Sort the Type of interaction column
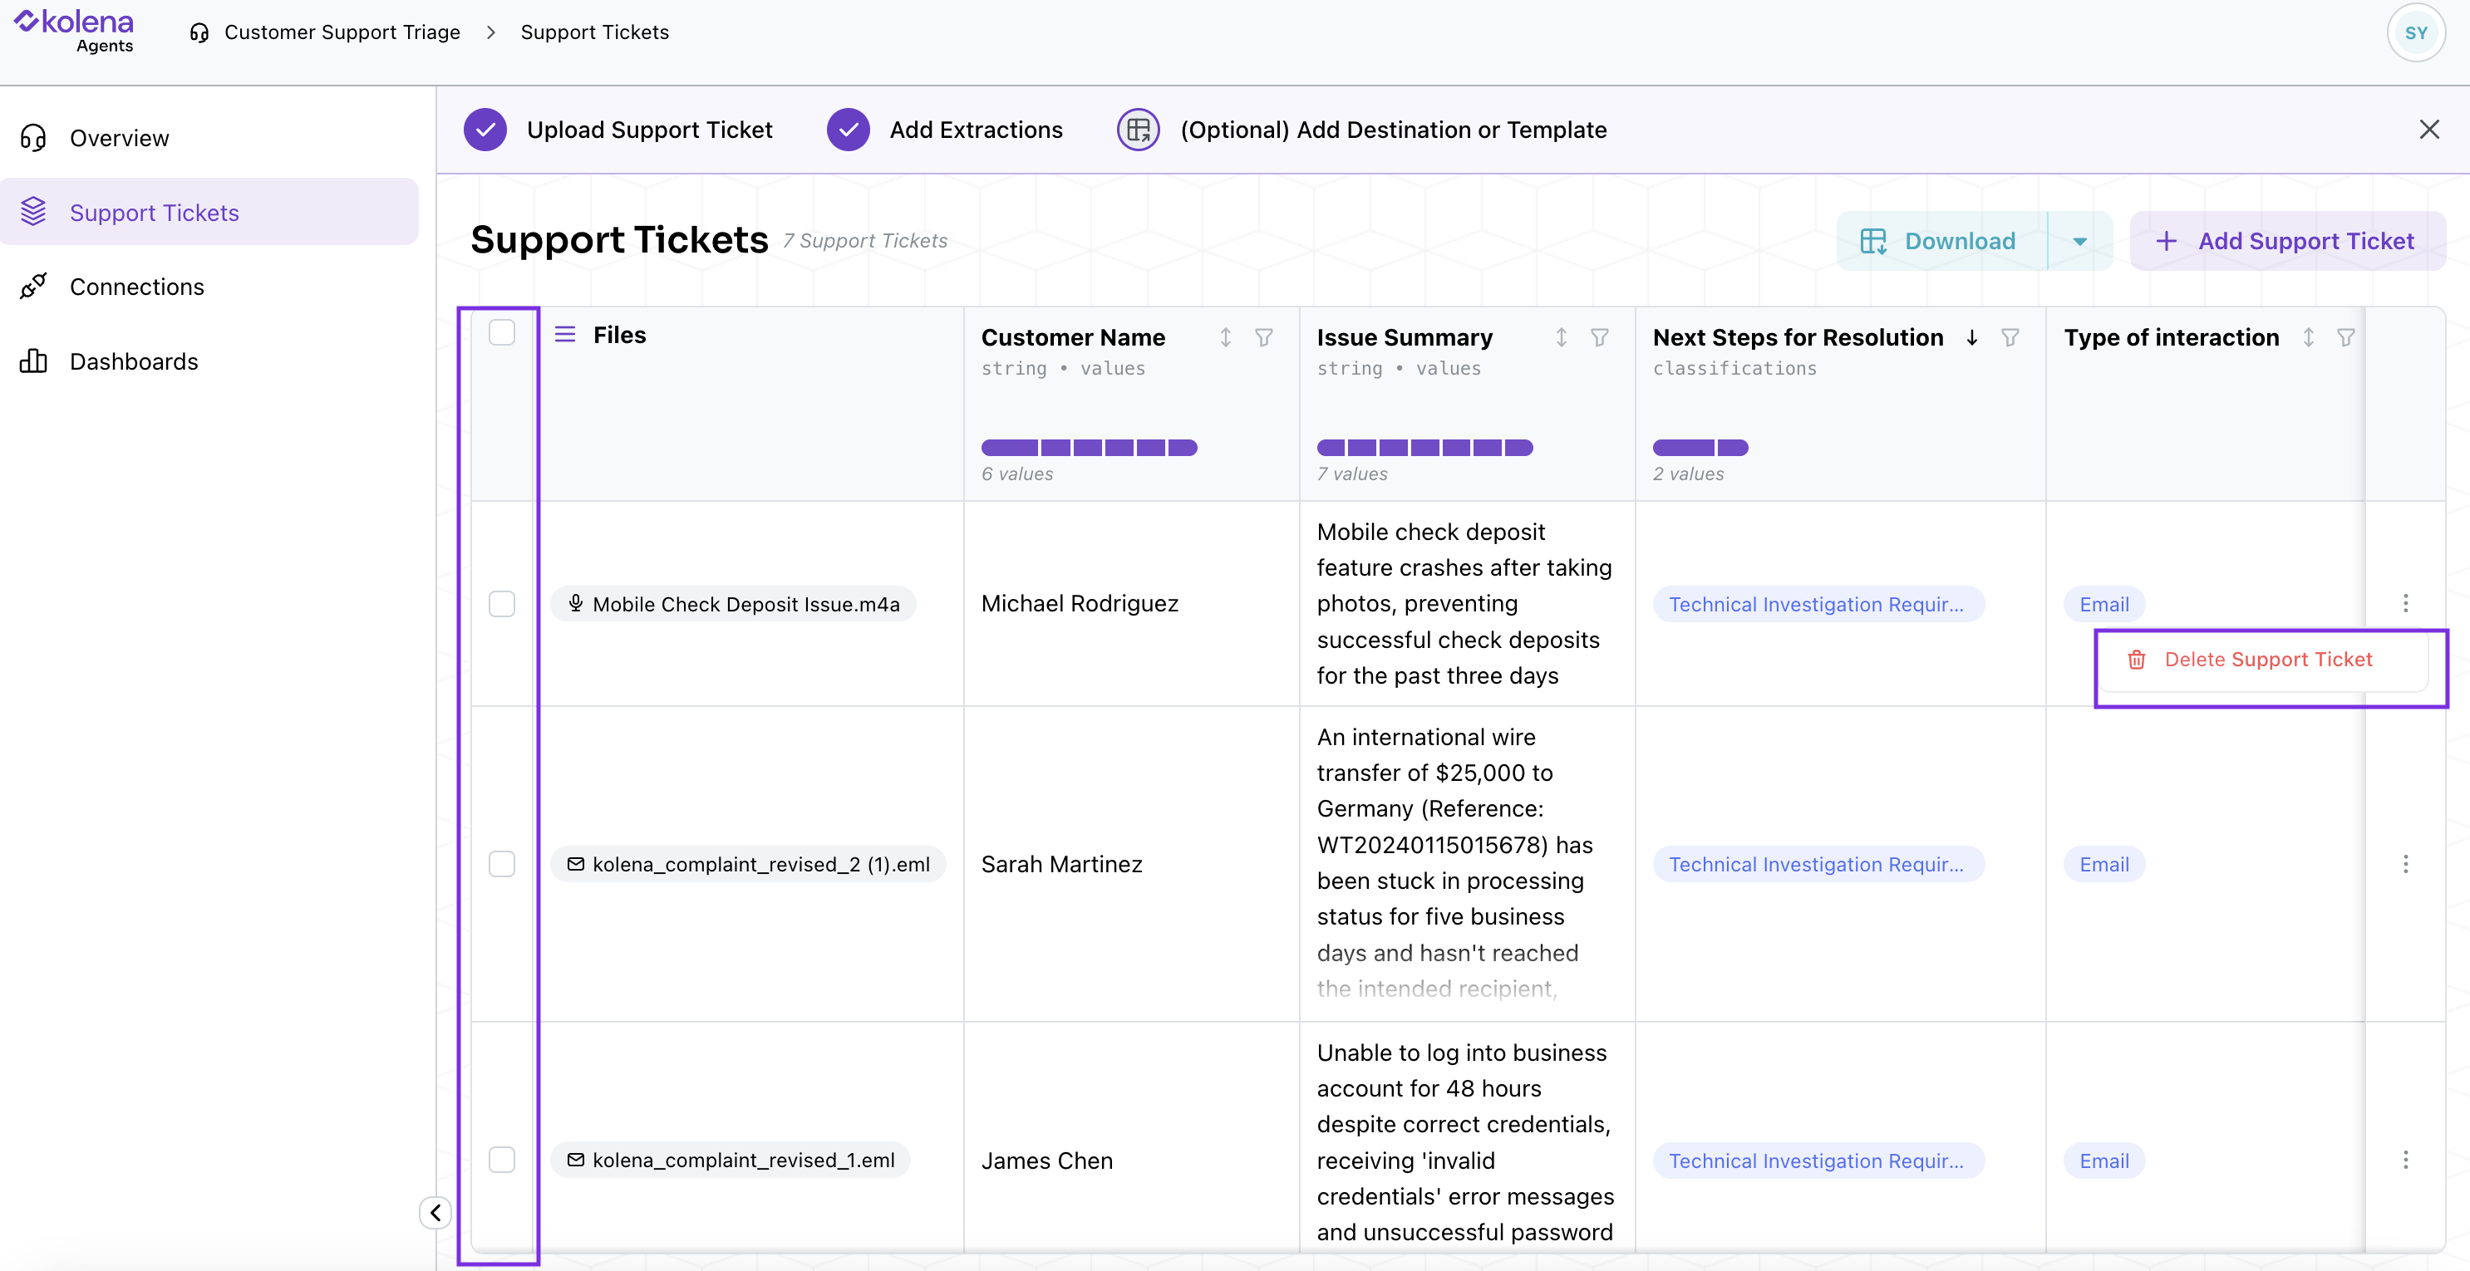This screenshot has width=2470, height=1271. [2308, 337]
